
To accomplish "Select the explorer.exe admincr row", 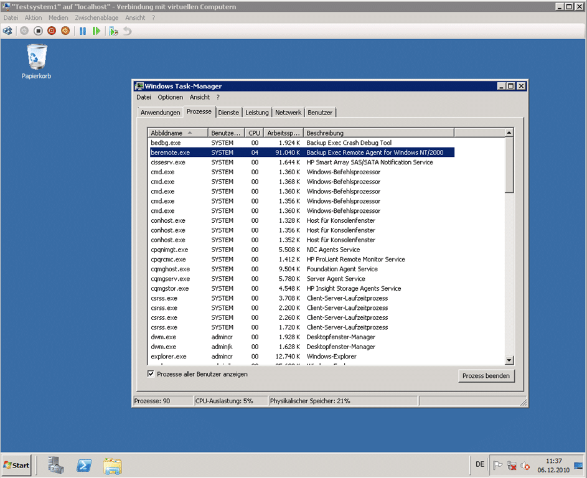I will pos(302,357).
